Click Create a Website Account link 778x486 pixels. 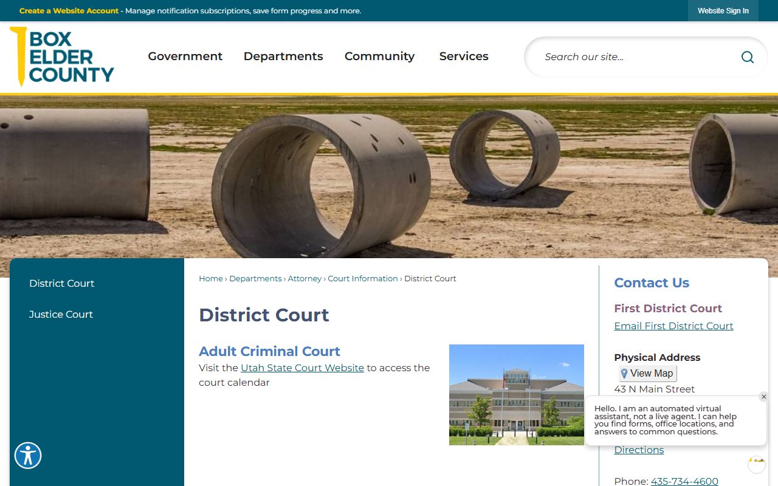(69, 11)
